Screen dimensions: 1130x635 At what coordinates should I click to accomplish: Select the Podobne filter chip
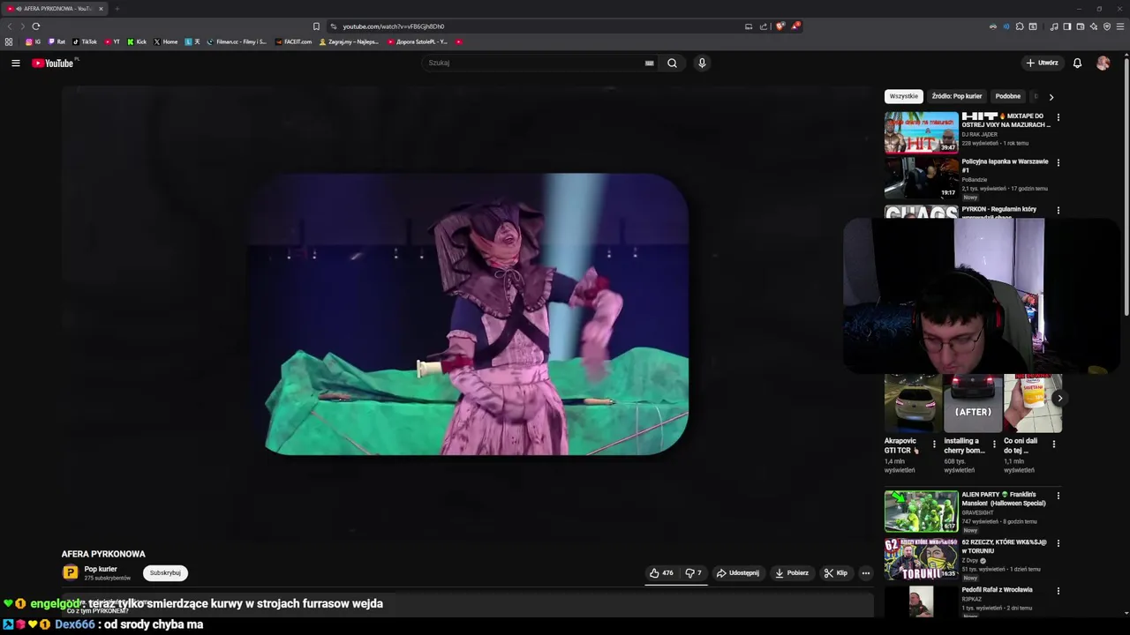tap(1007, 96)
